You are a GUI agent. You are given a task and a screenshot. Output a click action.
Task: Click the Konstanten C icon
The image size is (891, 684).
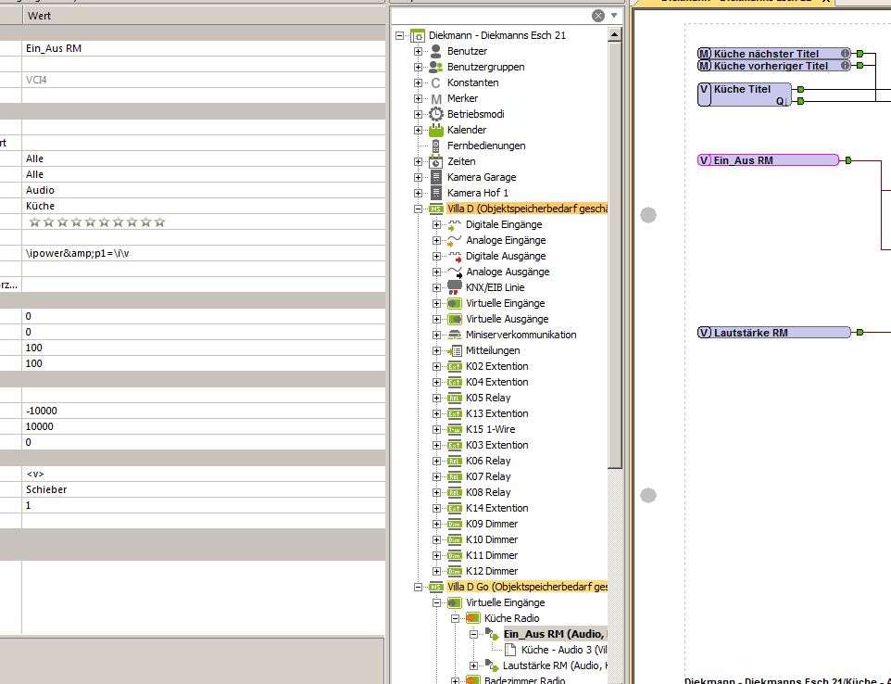436,83
